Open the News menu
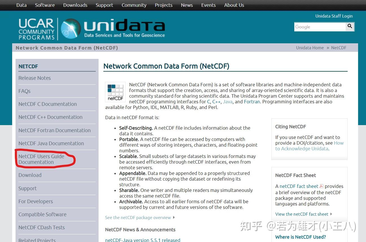The height and width of the screenshot is (242, 366). 187,5
